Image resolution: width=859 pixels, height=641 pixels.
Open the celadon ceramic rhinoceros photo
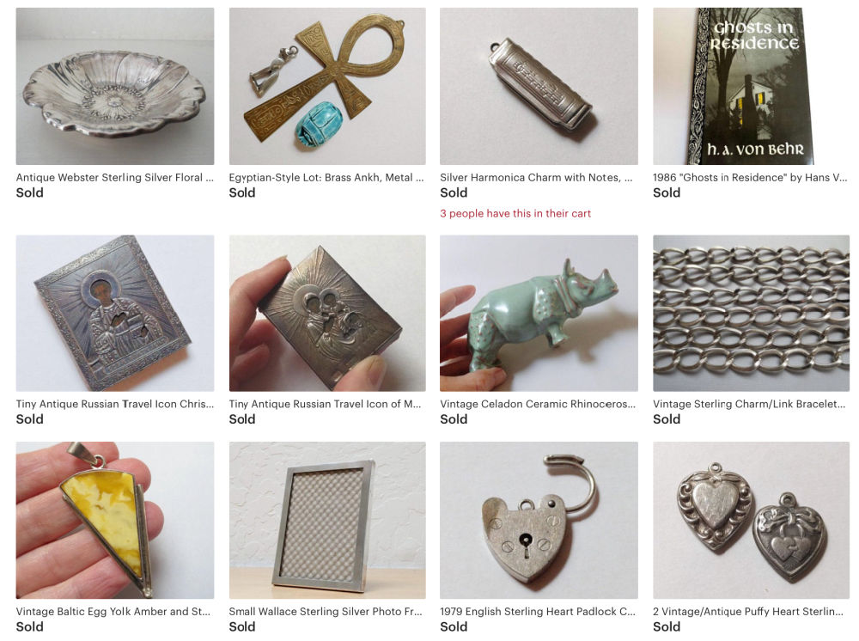point(539,314)
